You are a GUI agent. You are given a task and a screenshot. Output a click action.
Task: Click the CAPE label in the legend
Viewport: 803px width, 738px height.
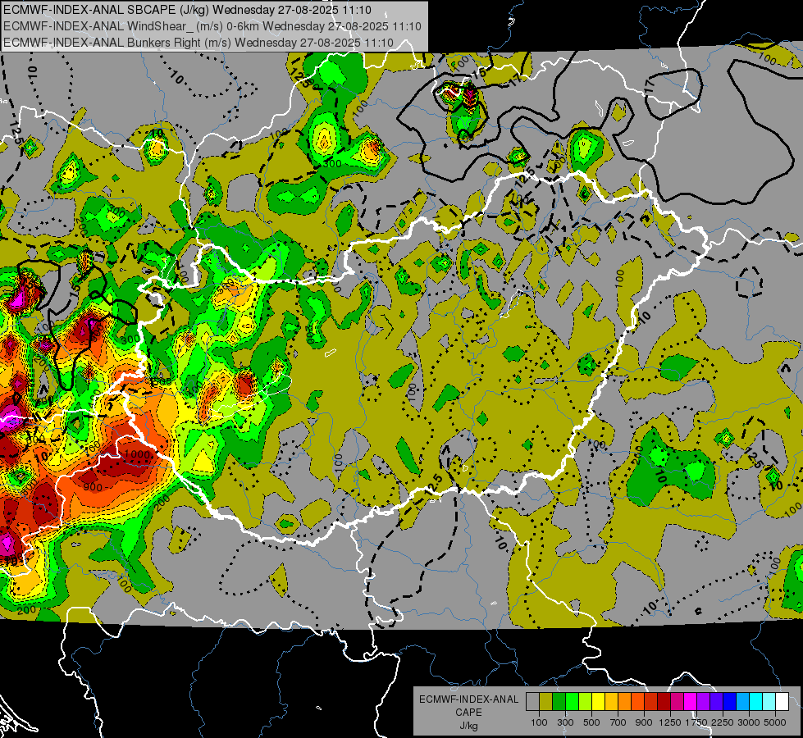coord(468,712)
